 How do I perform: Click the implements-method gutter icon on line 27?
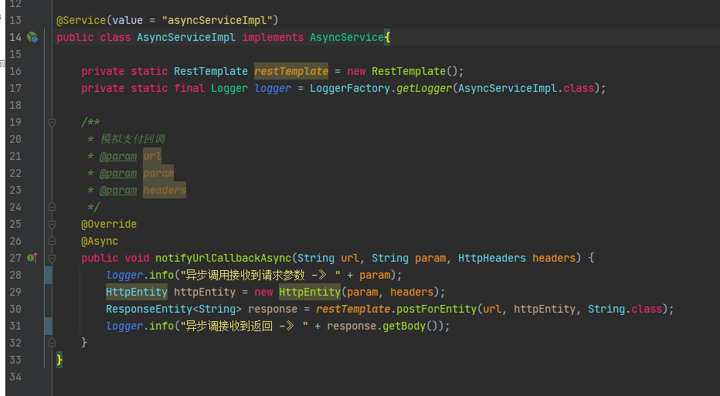[x=32, y=258]
